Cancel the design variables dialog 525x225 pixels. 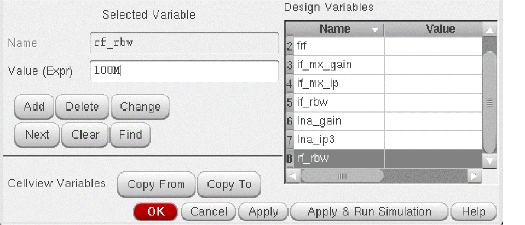[x=209, y=211]
